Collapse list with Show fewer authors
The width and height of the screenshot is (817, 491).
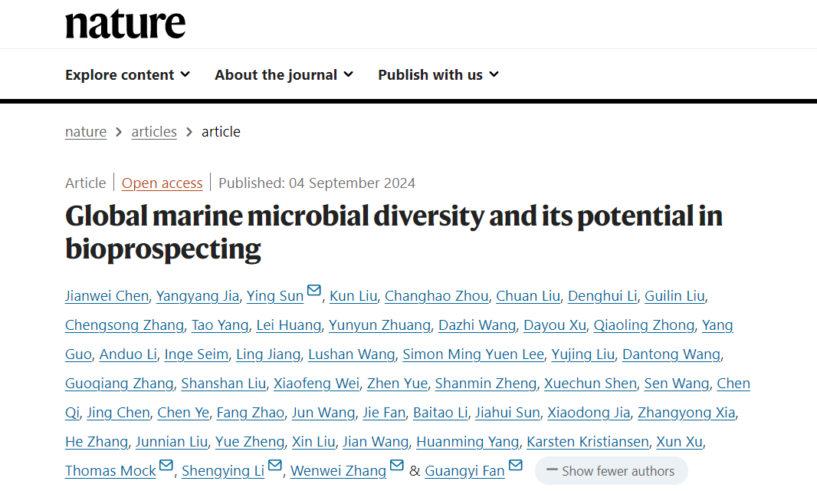coord(611,471)
